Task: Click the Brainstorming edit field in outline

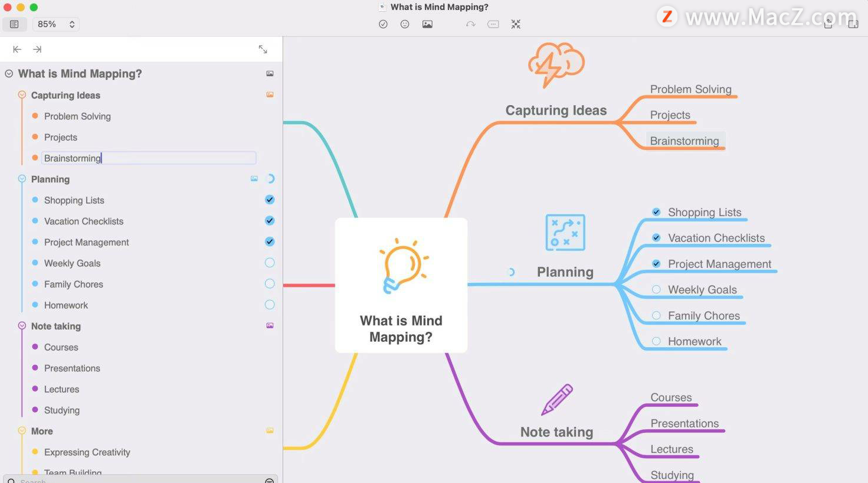Action: click(x=149, y=158)
